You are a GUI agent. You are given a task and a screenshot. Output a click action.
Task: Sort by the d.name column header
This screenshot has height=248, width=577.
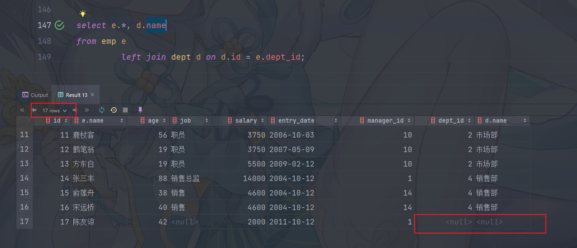502,120
